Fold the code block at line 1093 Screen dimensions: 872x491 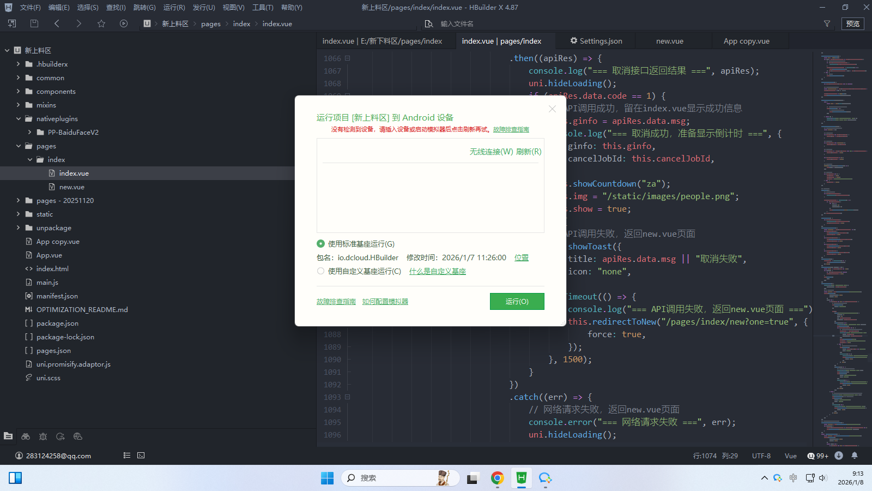click(x=347, y=397)
